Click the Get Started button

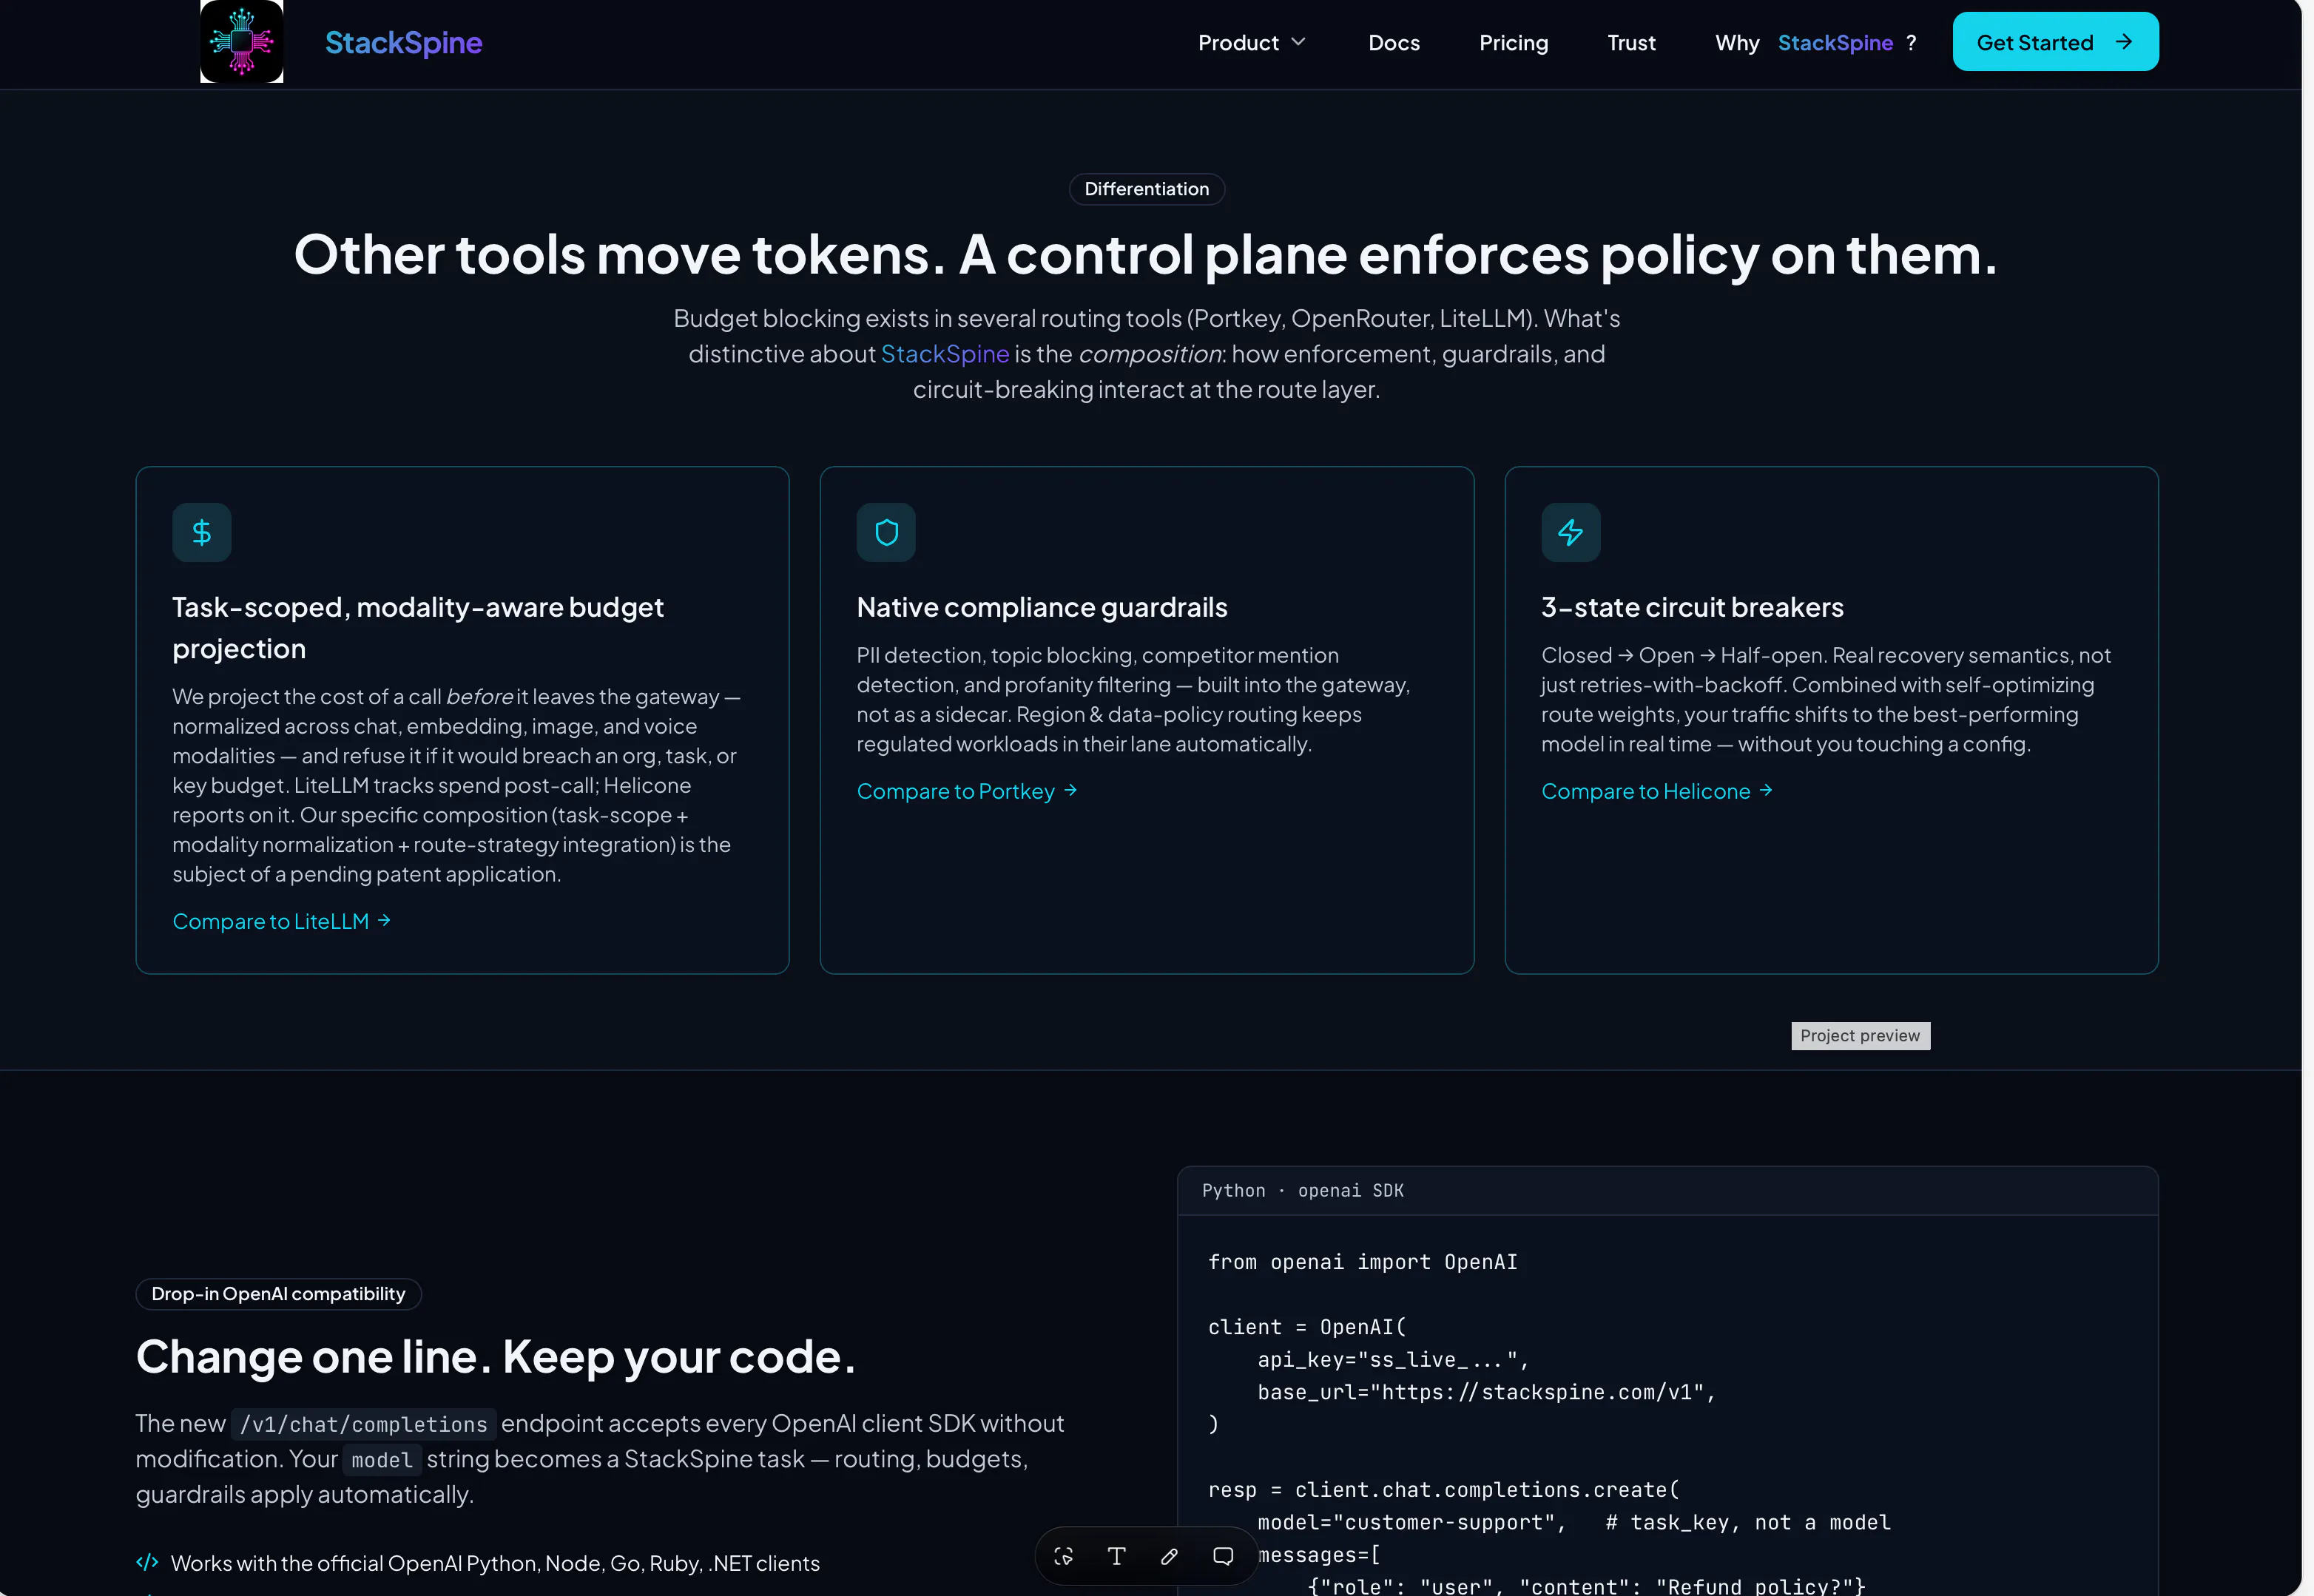2055,42
